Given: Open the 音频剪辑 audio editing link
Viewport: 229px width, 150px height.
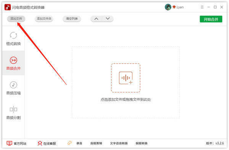Looking at the screenshot, I should (96, 143).
